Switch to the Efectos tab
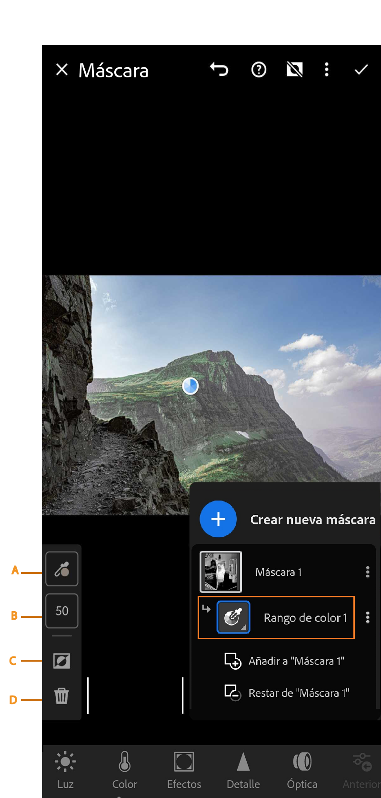Viewport: 381px width, 798px height. [184, 769]
